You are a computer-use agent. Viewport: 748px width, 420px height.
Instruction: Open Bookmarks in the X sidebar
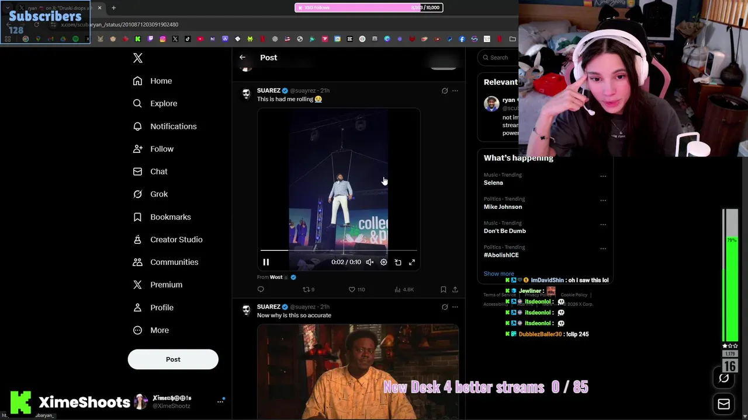pyautogui.click(x=162, y=217)
